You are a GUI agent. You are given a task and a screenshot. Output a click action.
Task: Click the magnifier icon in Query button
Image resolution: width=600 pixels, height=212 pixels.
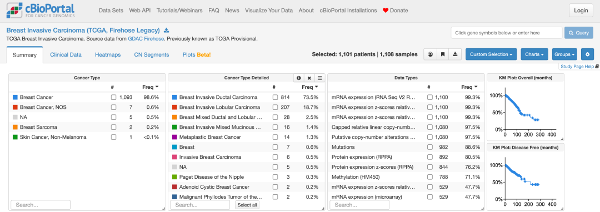point(571,33)
